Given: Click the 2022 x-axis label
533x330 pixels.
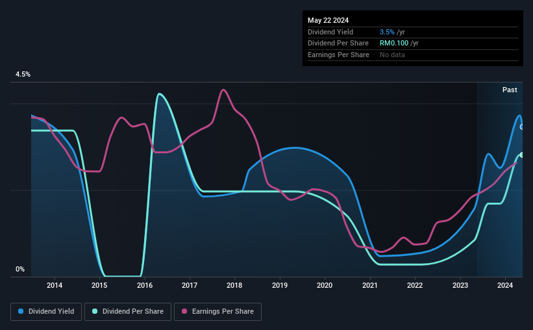Looking at the screenshot, I should pyautogui.click(x=415, y=285).
